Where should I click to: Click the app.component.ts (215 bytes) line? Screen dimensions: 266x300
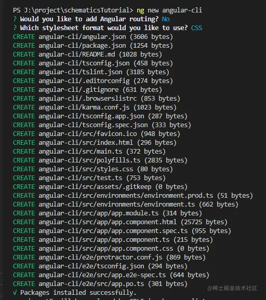click(113, 239)
